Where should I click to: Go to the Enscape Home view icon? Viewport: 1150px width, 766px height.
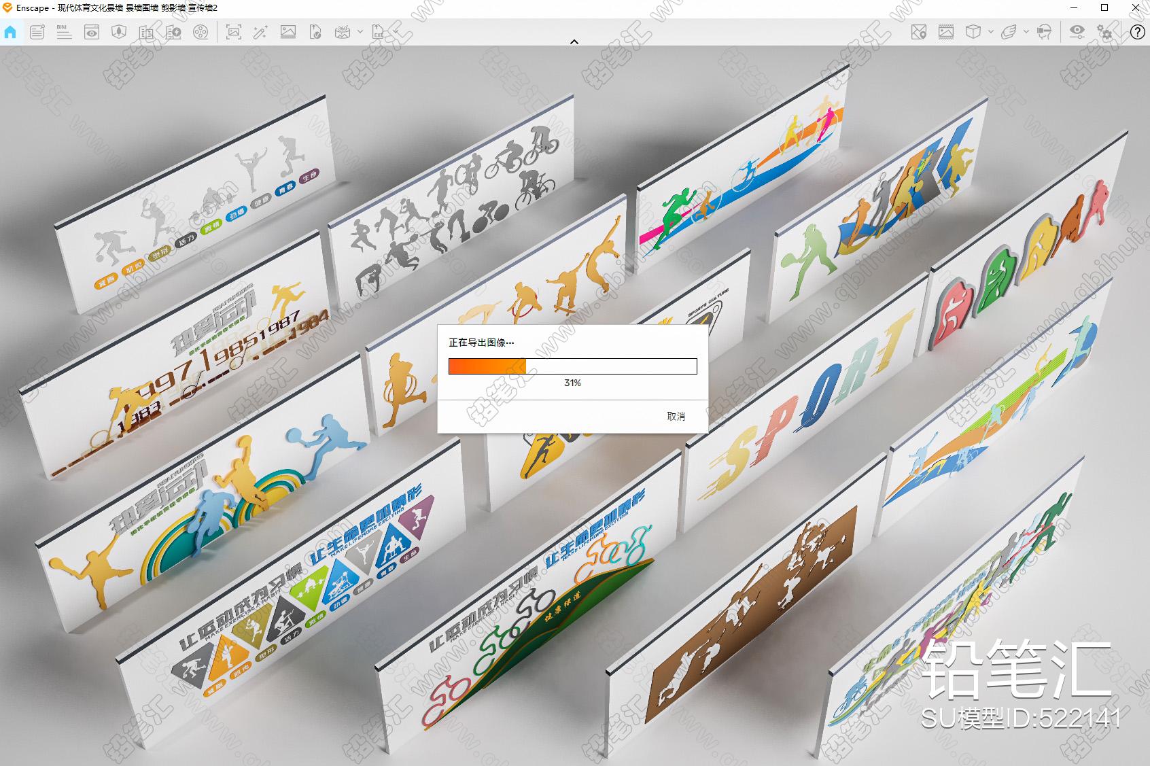point(10,32)
